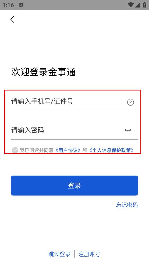Click the 欢迎登录金事通 heading
Viewport: 149px width, 265px height.
click(x=43, y=72)
